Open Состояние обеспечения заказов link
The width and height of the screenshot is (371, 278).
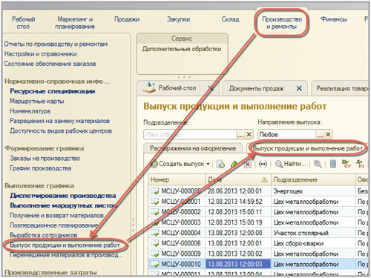50,64
